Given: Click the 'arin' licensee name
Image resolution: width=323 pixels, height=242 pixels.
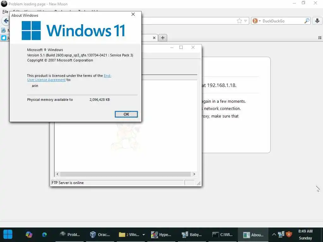Looking at the screenshot, I should coord(35,86).
